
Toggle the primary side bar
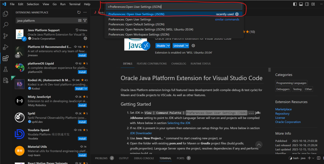coord(295,4)
